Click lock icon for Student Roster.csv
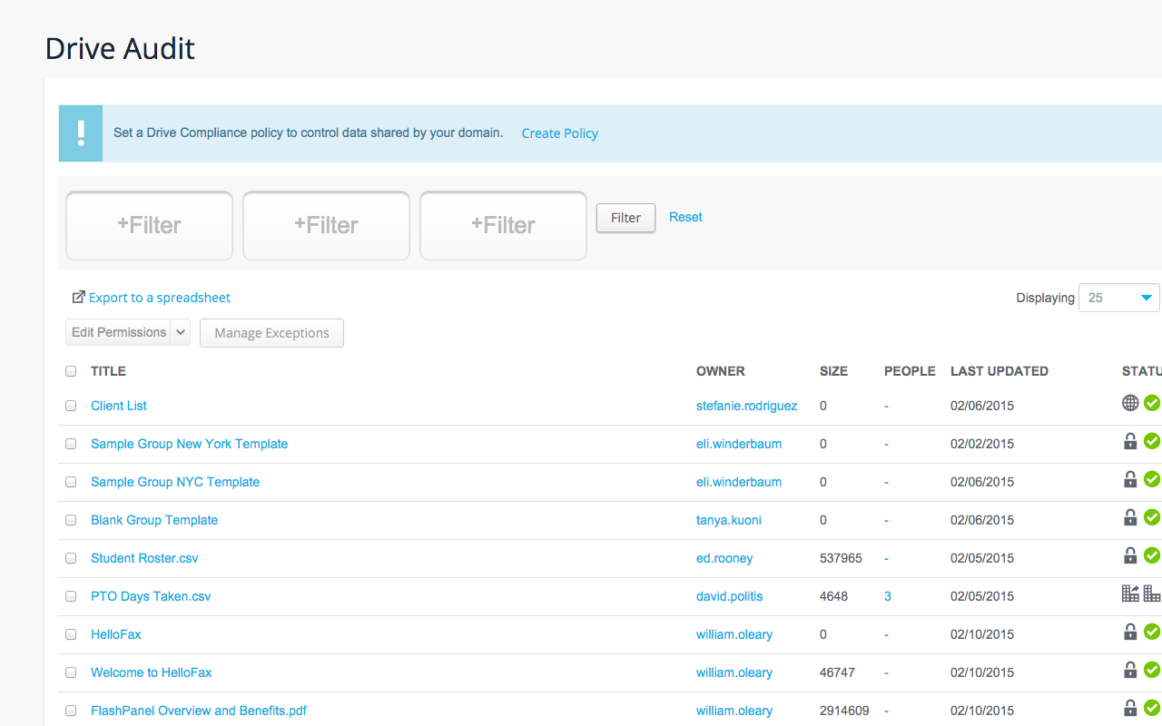1162x726 pixels. click(1130, 555)
